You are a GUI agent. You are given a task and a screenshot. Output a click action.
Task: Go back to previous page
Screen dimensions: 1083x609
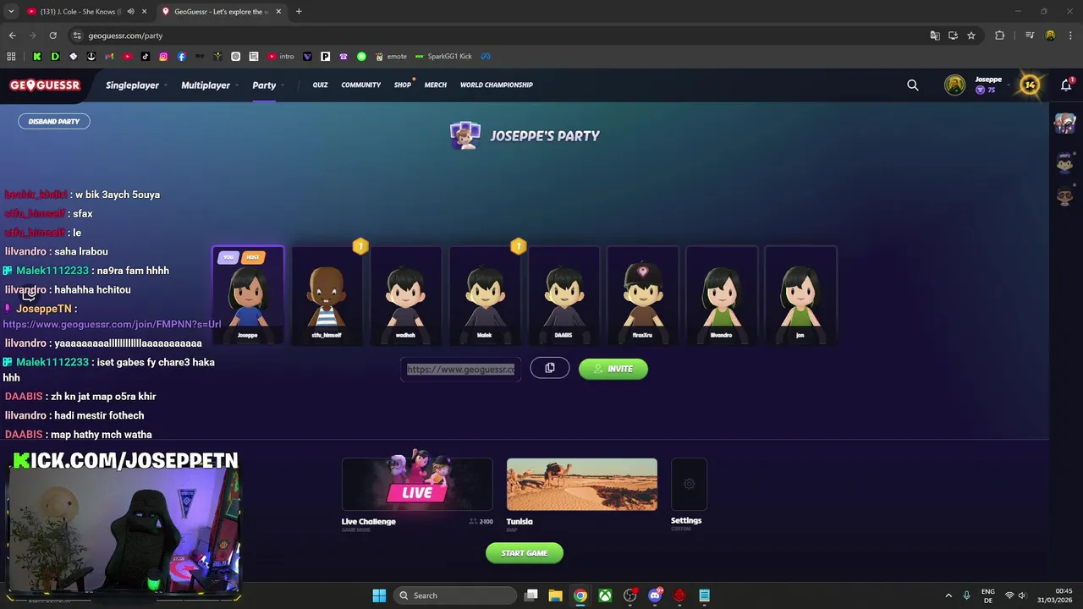pos(12,36)
